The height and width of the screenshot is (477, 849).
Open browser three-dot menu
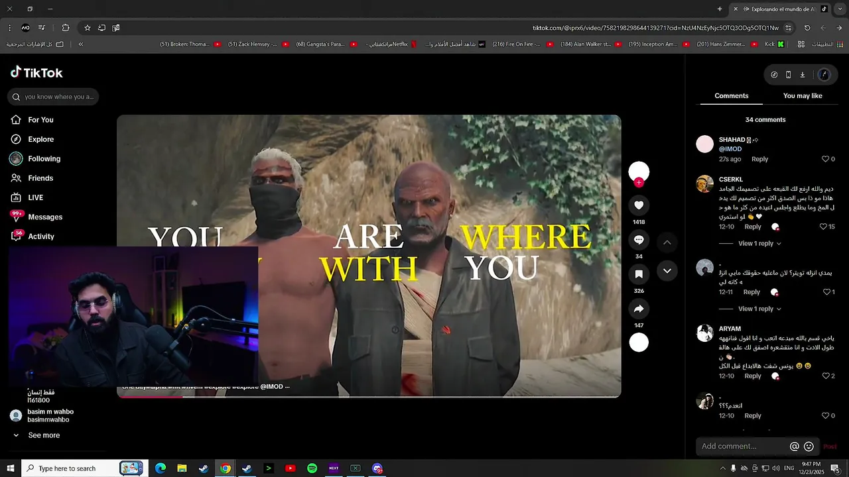9,28
